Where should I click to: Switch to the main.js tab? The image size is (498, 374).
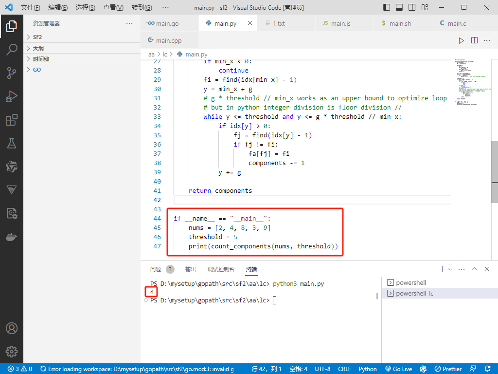[345, 23]
